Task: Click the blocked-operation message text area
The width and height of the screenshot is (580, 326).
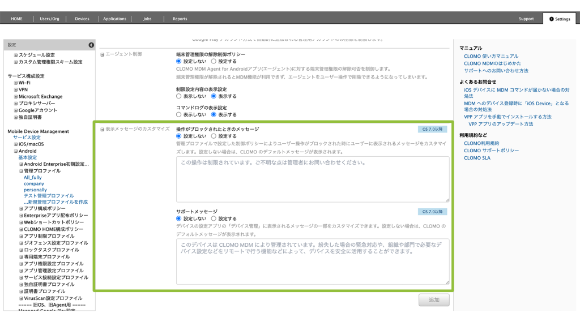Action: 313,179
